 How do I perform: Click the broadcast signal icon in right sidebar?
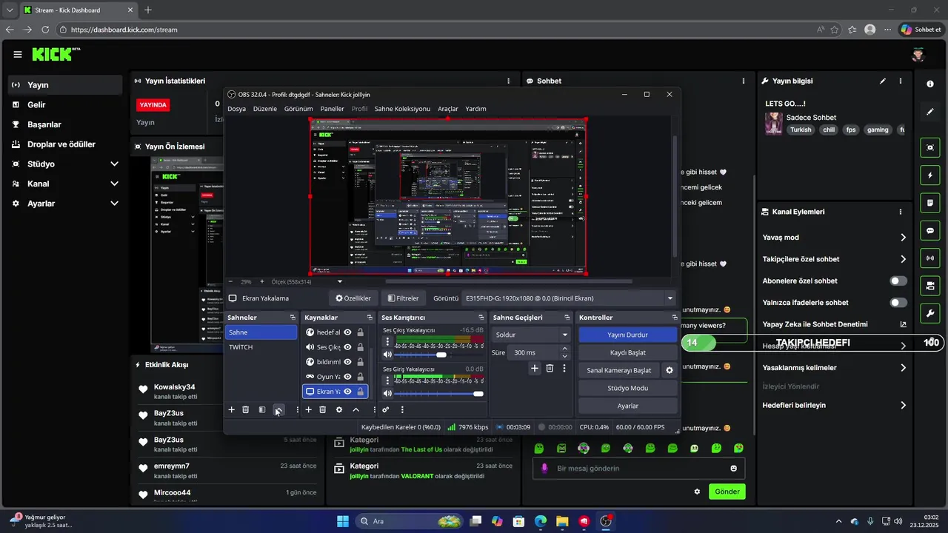(930, 258)
